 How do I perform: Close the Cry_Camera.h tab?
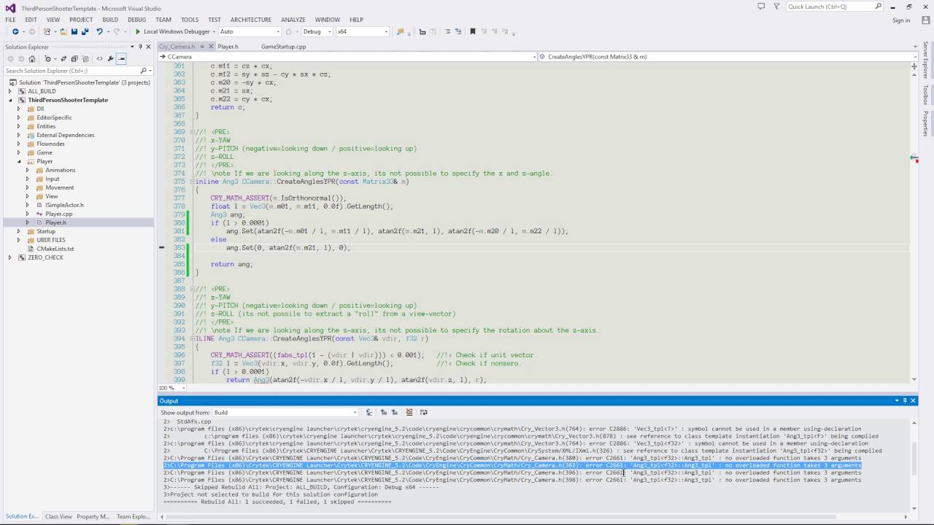point(211,46)
